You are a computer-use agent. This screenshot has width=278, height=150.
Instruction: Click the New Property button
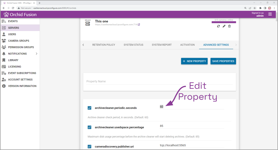(x=194, y=61)
